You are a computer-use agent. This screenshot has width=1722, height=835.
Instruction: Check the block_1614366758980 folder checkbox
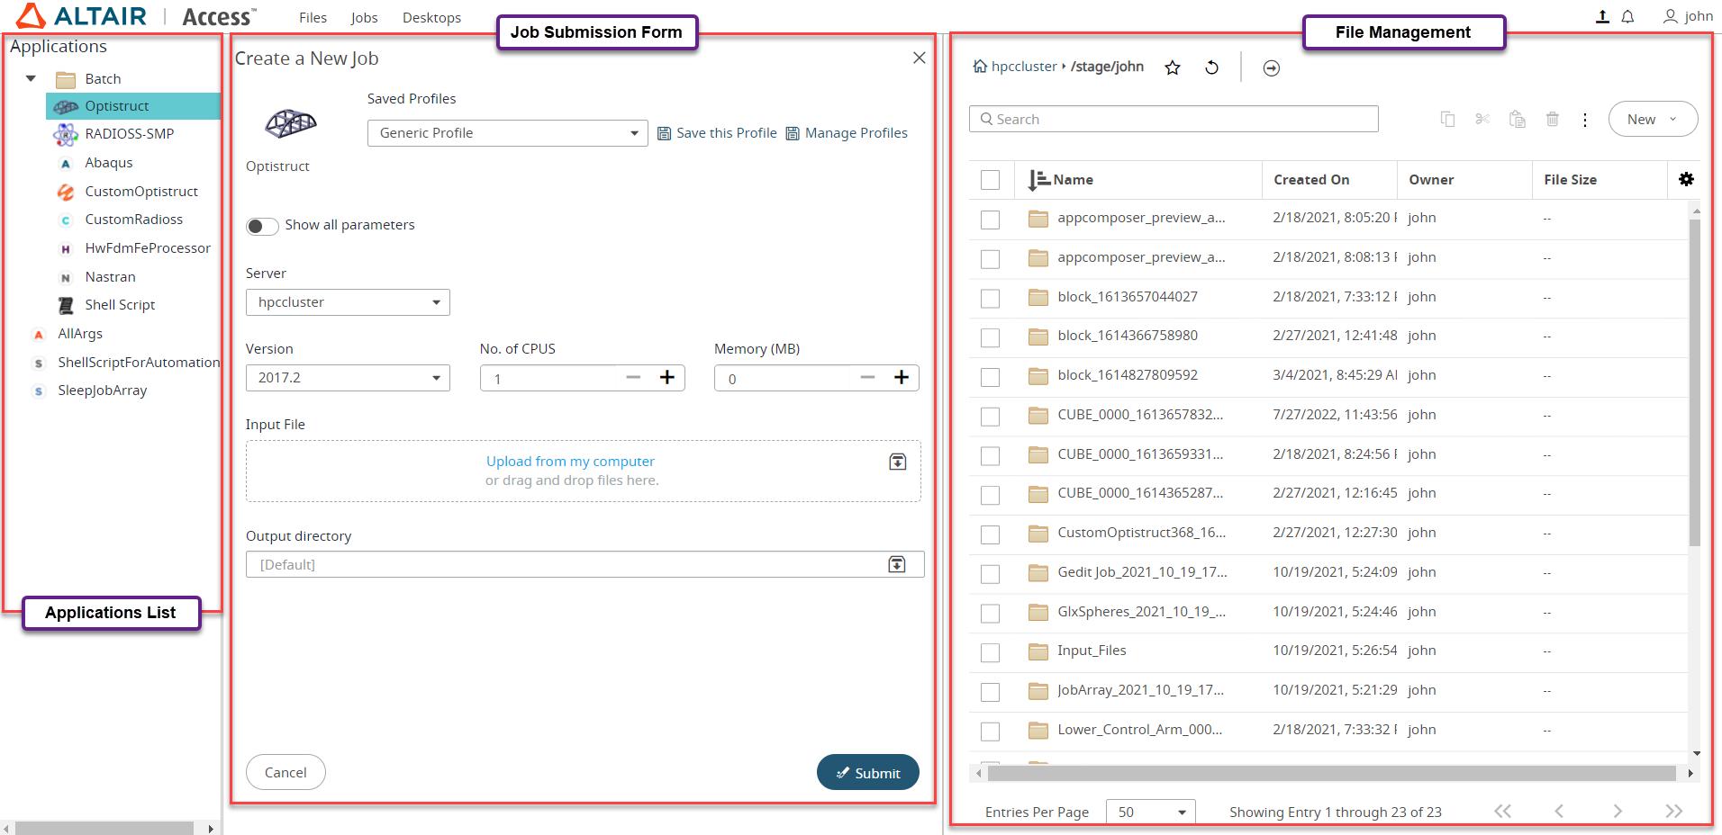[991, 337]
